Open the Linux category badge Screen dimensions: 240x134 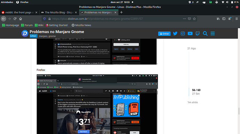[x=33, y=36]
